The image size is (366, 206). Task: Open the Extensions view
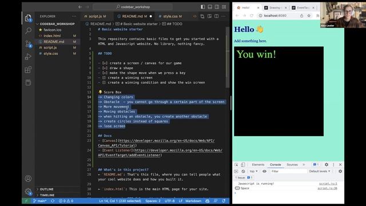pos(28,70)
